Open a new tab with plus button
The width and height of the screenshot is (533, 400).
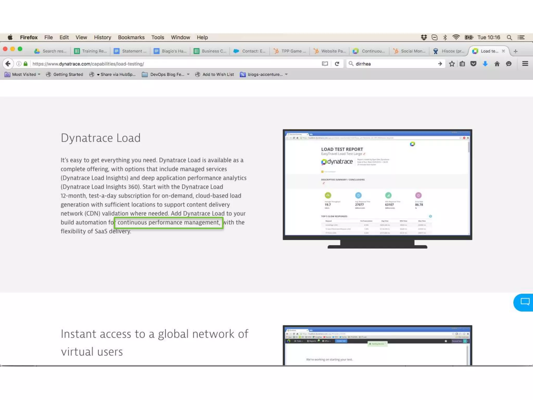[516, 51]
